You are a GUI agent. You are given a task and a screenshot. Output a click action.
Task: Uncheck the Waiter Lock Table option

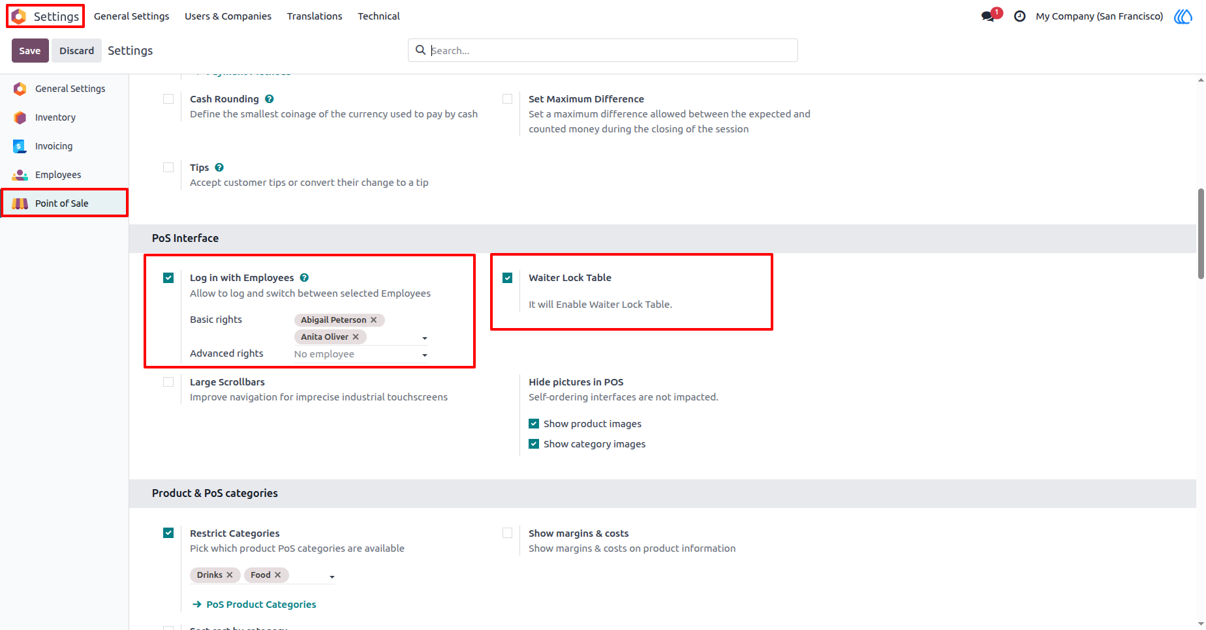tap(507, 278)
